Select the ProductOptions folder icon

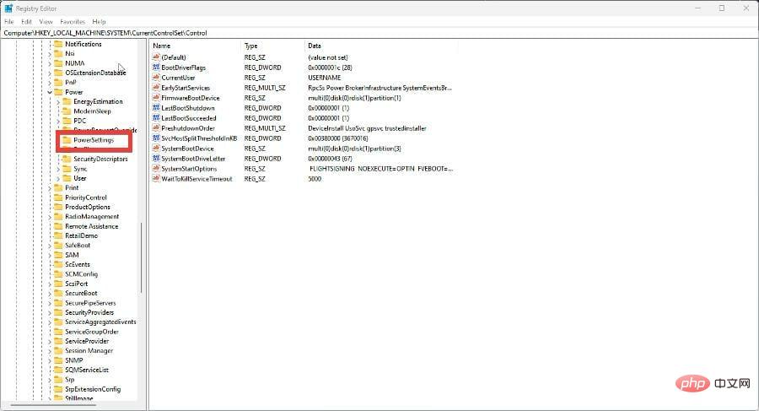tap(58, 207)
